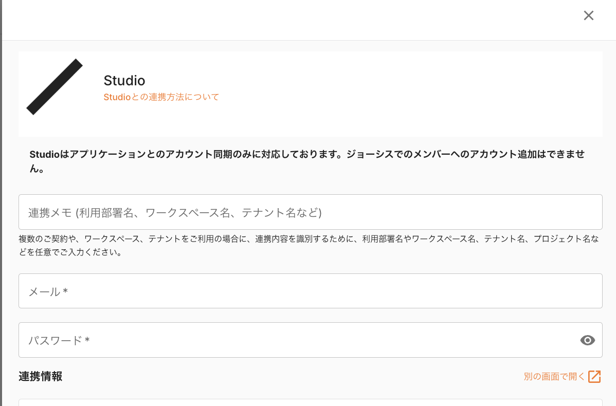Click the panel below 連携情報 heading
This screenshot has height=406, width=616.
click(310, 402)
